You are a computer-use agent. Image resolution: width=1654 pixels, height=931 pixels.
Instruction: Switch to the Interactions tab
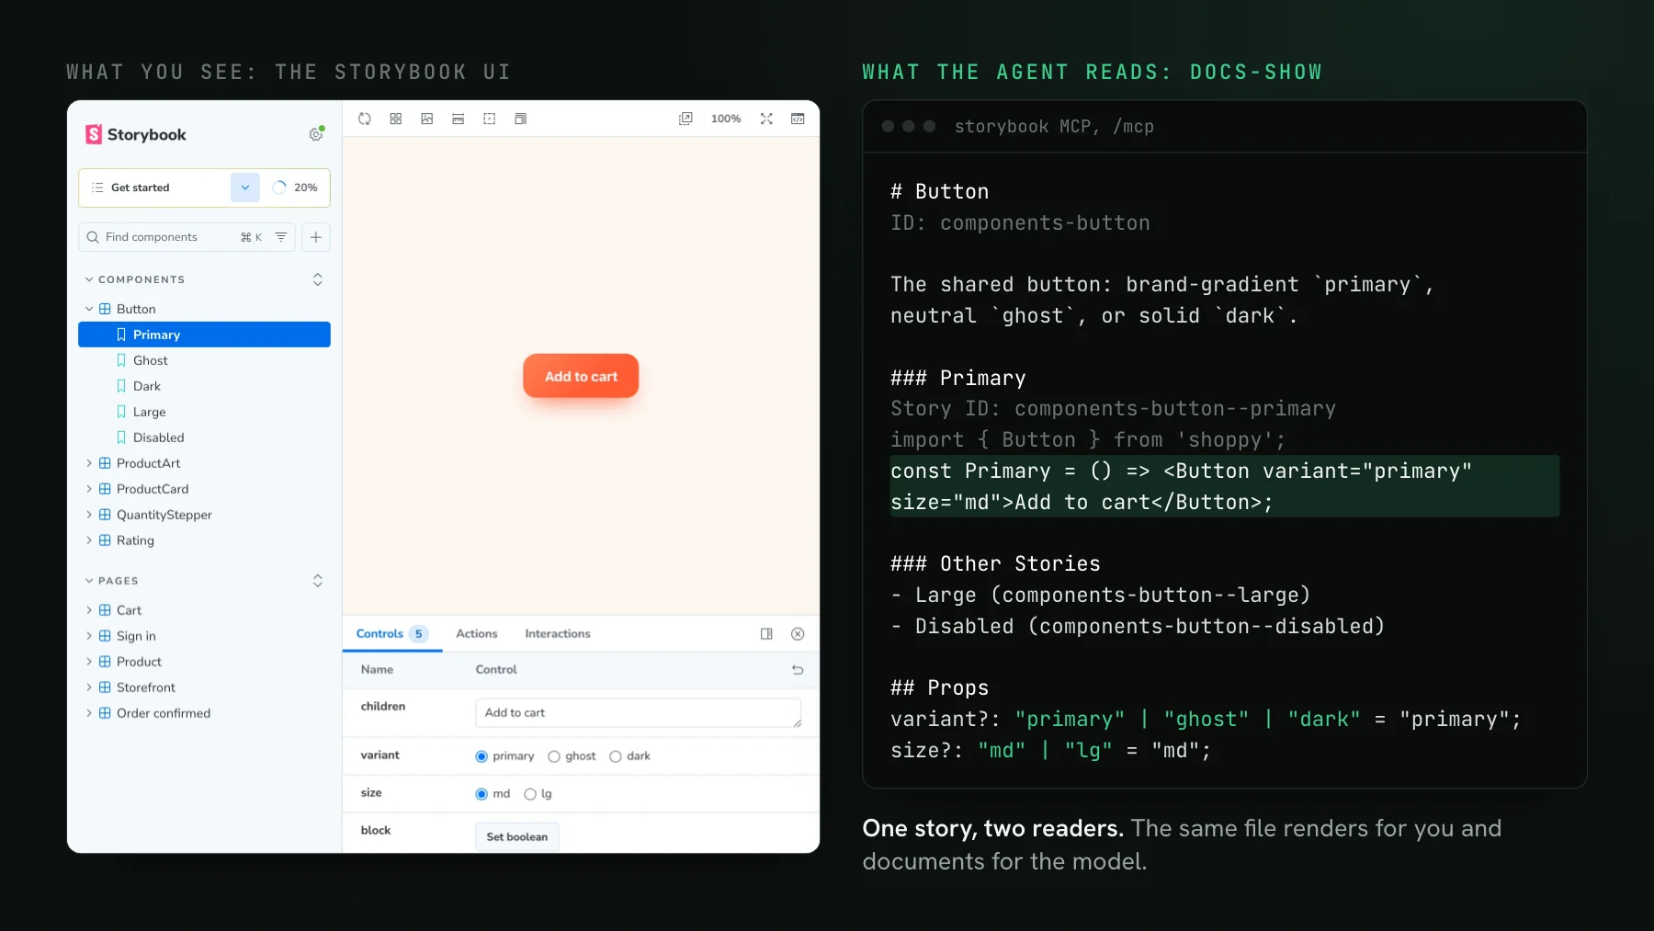click(558, 634)
